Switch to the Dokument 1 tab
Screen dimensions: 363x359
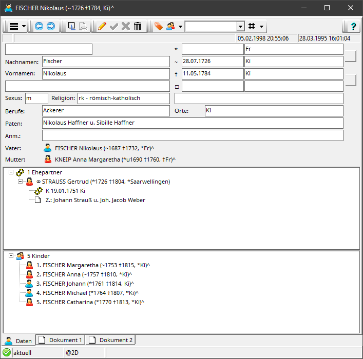(60, 340)
